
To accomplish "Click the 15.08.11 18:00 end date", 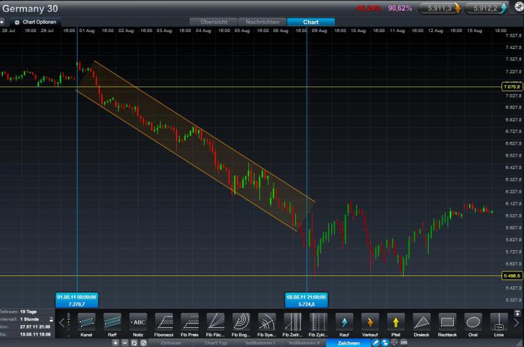I will click(x=35, y=335).
